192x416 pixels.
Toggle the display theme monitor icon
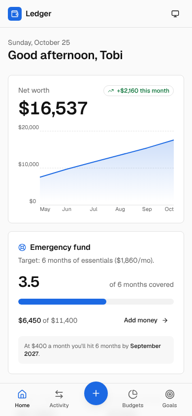[175, 14]
